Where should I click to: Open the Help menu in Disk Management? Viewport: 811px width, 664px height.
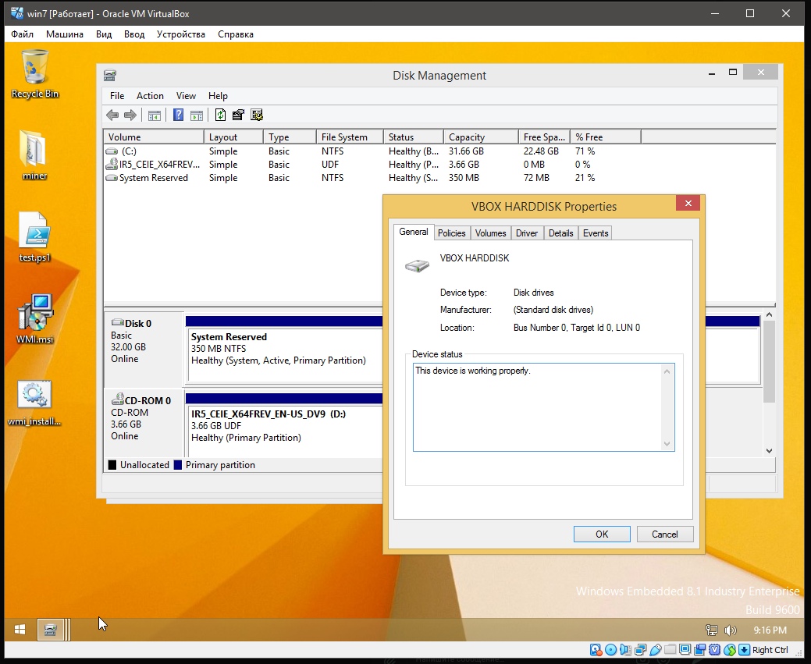[218, 96]
